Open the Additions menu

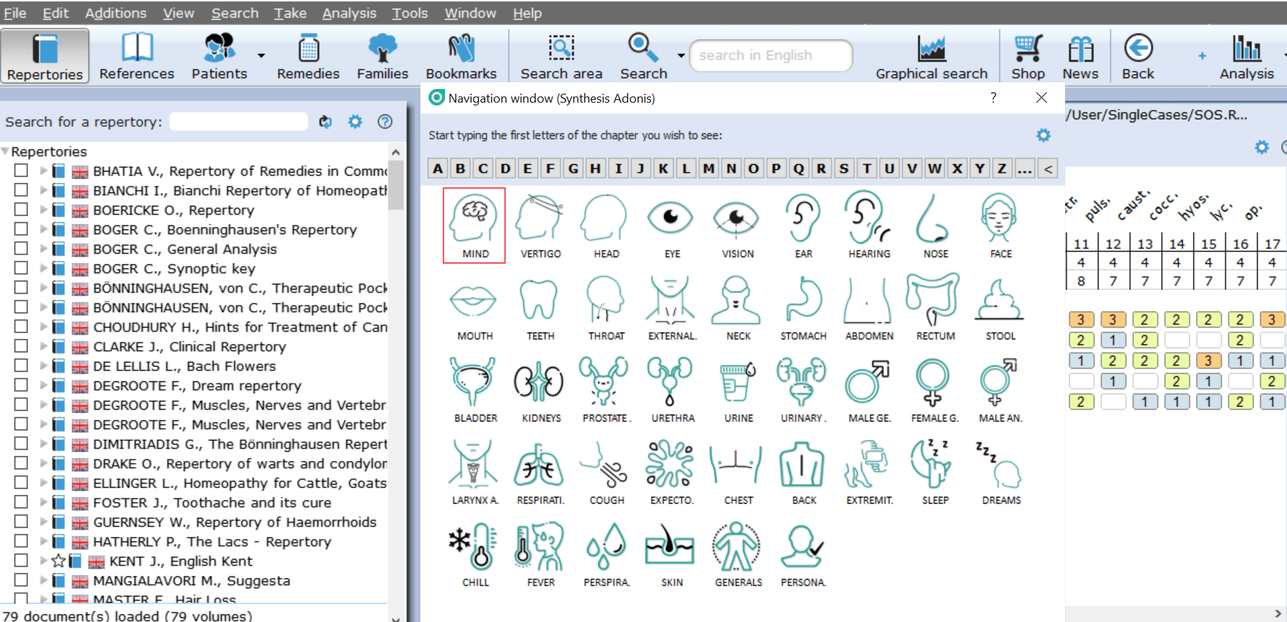click(x=115, y=13)
